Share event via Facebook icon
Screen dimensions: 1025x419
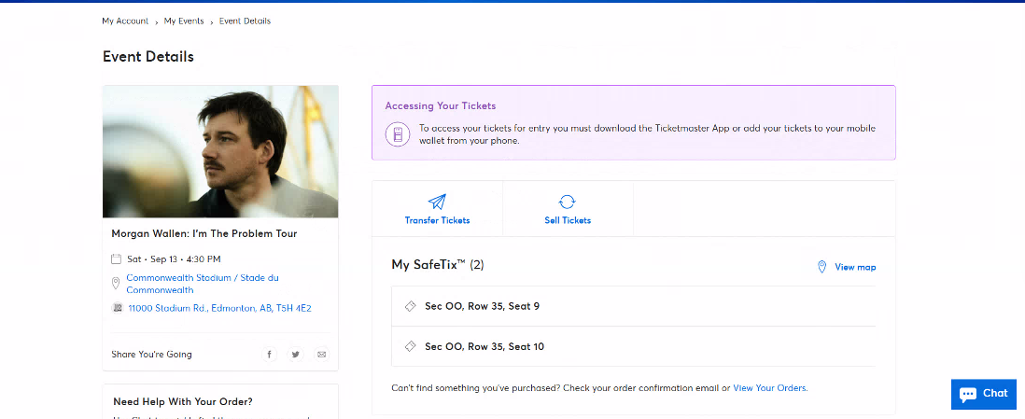[270, 355]
